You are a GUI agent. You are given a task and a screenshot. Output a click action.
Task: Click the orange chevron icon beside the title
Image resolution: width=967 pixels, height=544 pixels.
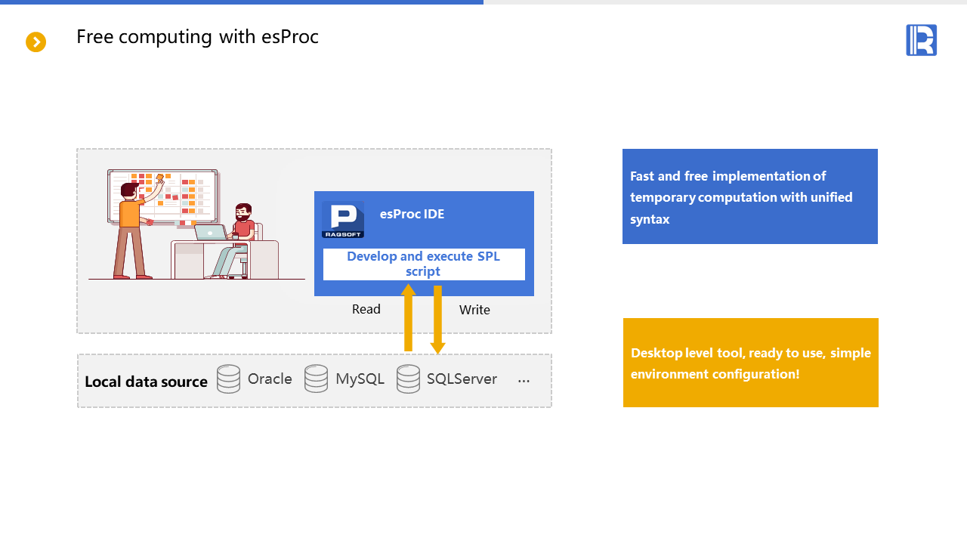coord(36,42)
